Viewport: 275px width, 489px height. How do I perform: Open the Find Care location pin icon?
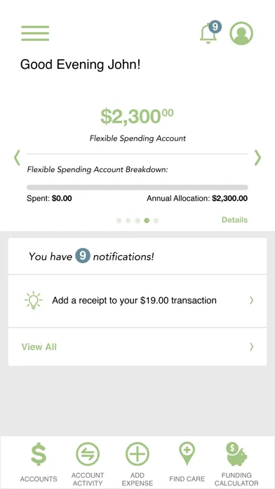[x=187, y=454]
